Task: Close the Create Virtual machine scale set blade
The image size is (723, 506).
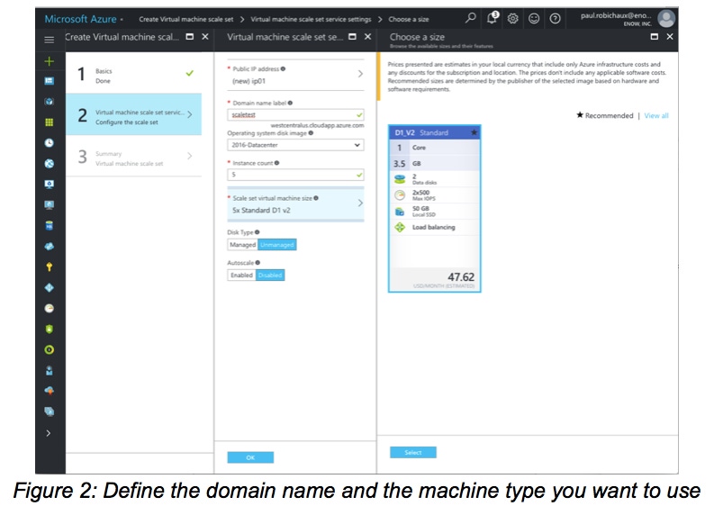Action: (205, 36)
